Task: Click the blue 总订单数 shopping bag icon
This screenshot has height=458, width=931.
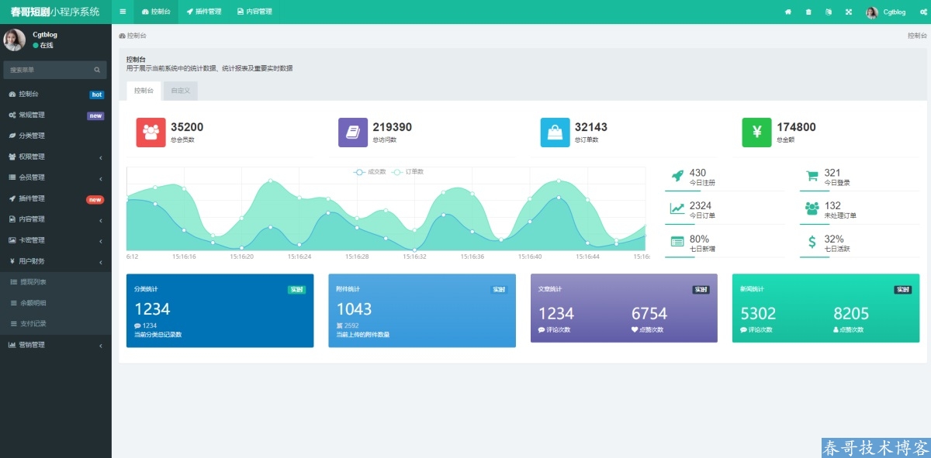Action: click(555, 133)
